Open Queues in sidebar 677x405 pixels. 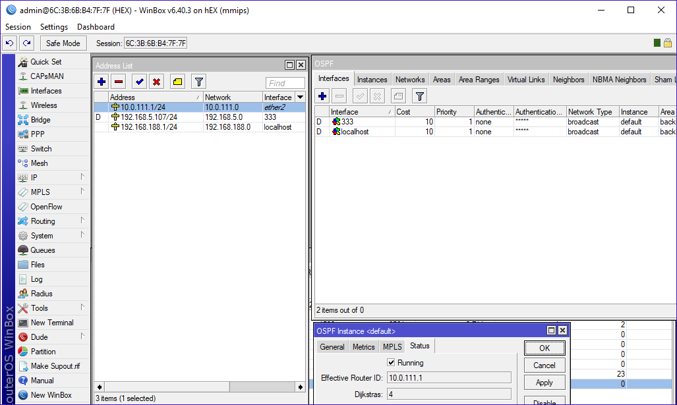pos(53,250)
